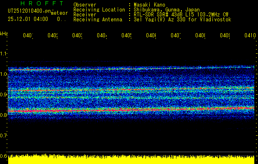
Task: Click the 0.7 kHz axis tick
Action: [4, 135]
